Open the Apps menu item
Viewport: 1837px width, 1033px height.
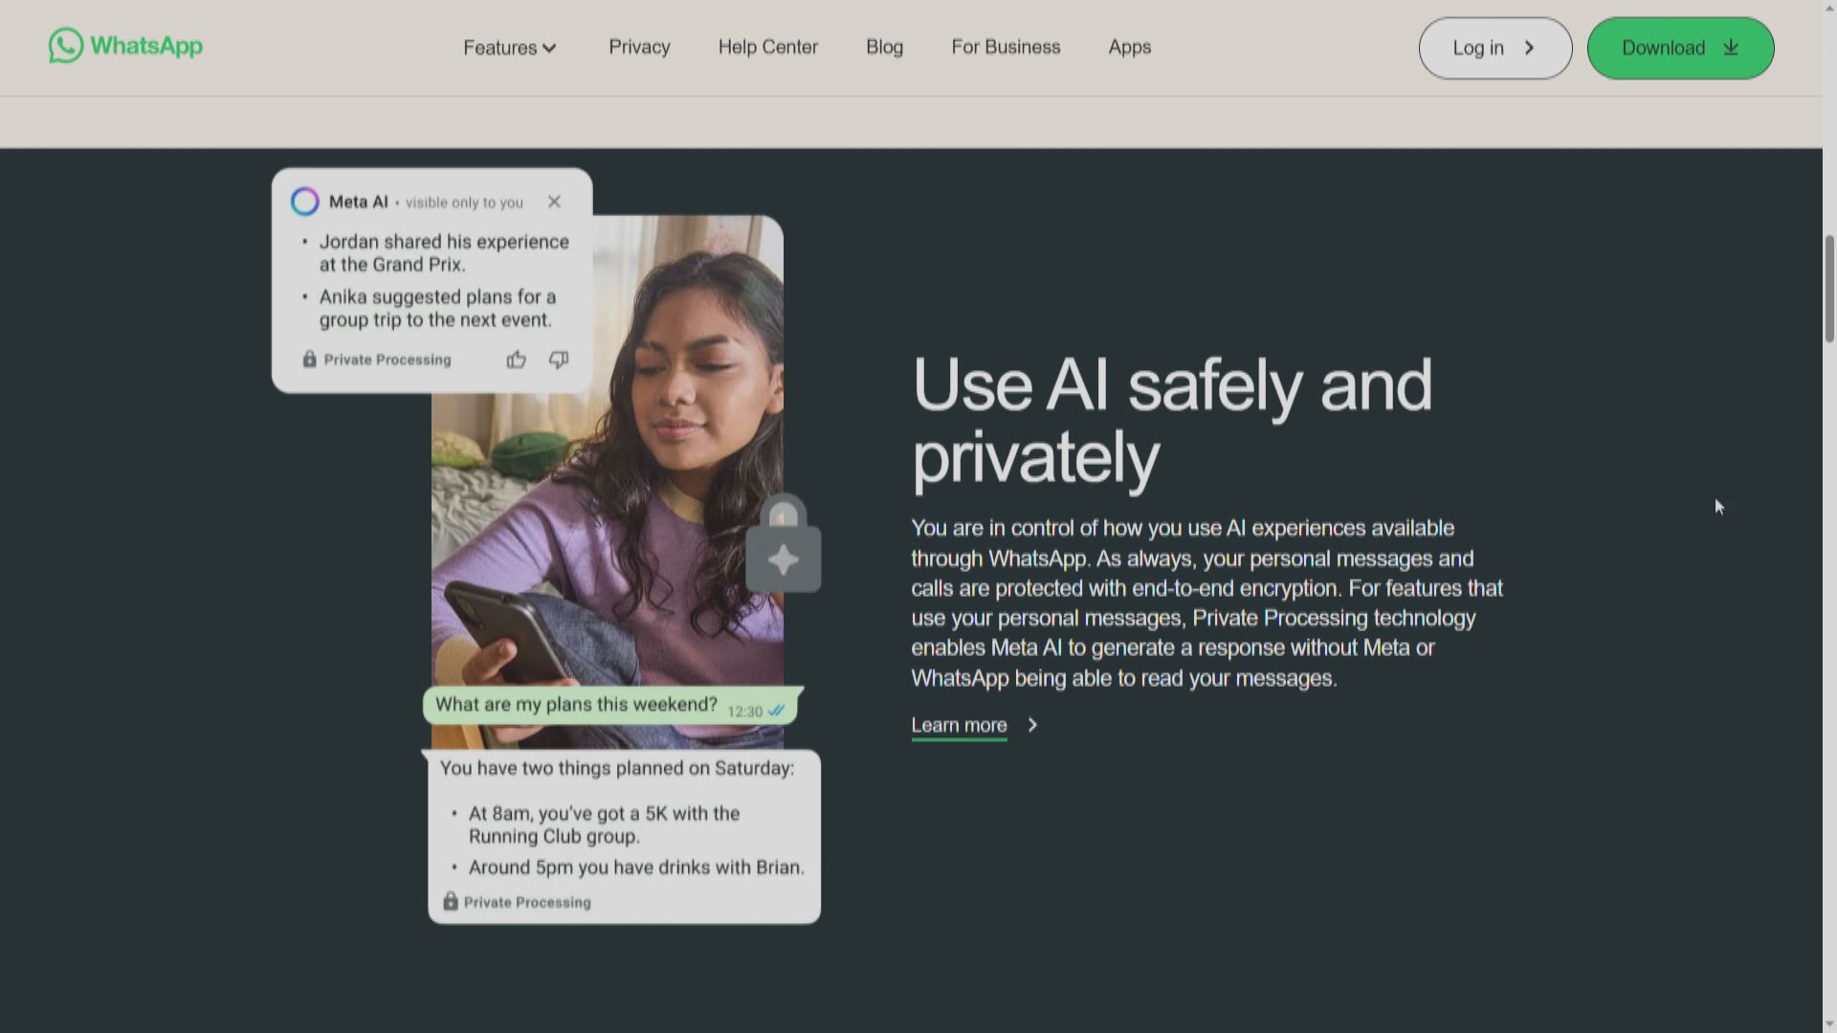coord(1129,47)
